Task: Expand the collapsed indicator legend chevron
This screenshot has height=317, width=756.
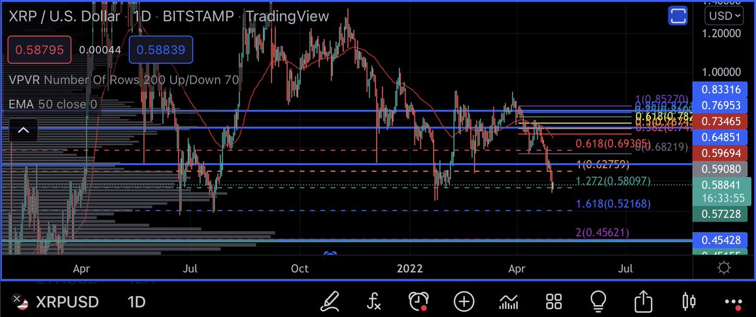Action: 23,130
